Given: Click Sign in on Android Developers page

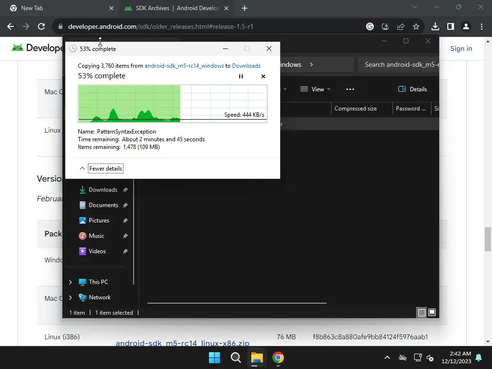Looking at the screenshot, I should click(461, 49).
